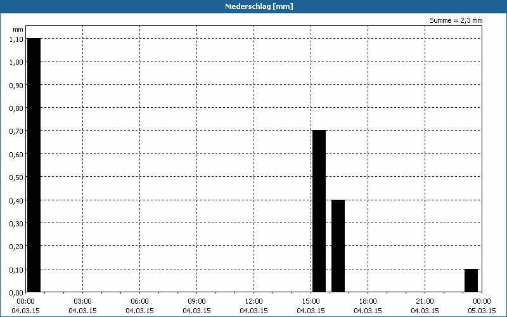Select the 0,70 mm bar after 15:00
This screenshot has width=507, height=317.
click(319, 211)
